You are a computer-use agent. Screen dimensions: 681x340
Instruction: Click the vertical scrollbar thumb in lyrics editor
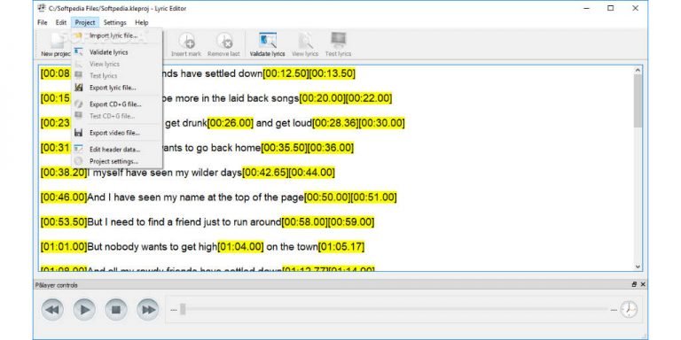tap(638, 101)
